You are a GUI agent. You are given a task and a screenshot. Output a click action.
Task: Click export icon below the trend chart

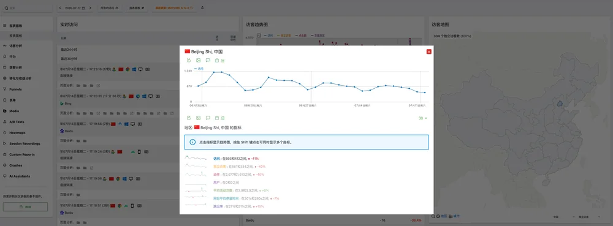(x=189, y=118)
